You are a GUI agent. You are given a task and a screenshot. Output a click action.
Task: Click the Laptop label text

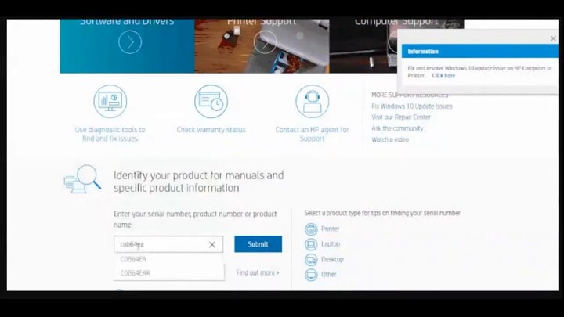point(331,244)
